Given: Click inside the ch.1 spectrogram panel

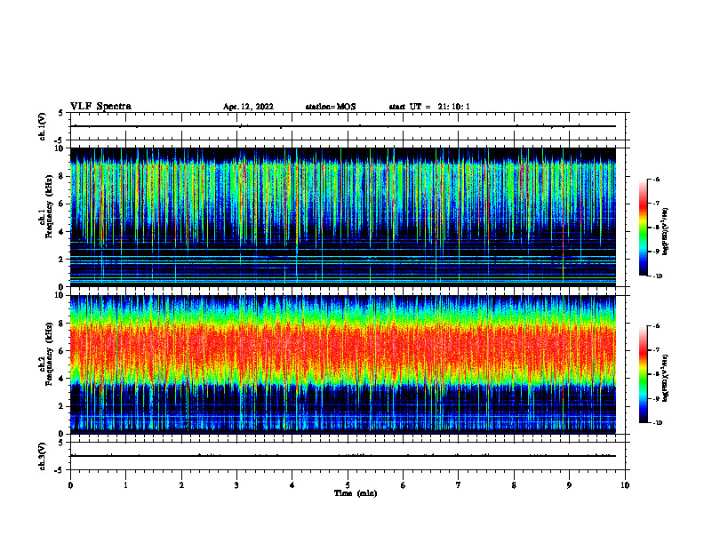Looking at the screenshot, I should pyautogui.click(x=343, y=217).
